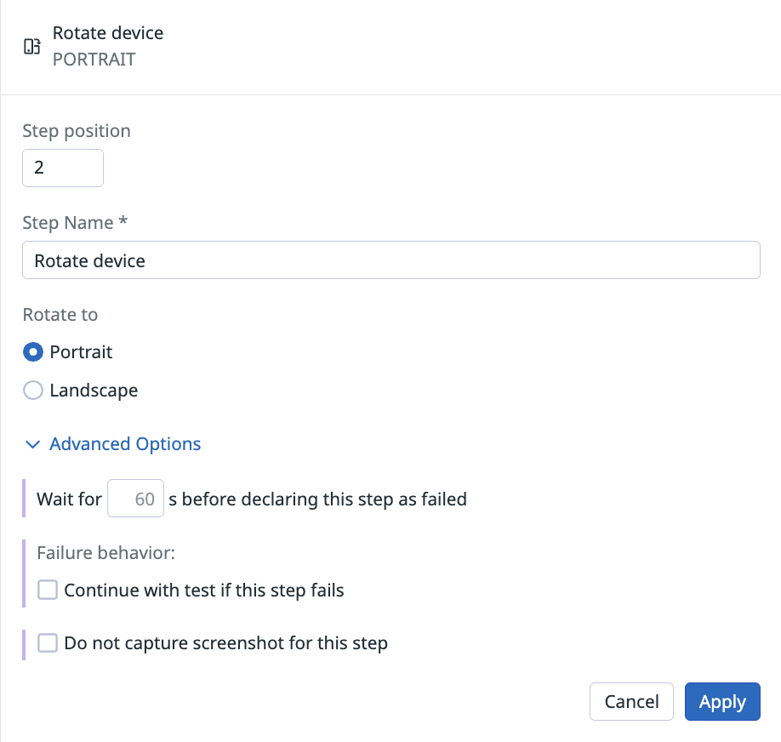Image resolution: width=781 pixels, height=742 pixels.
Task: Click the Continue with test label text
Action: [x=204, y=591]
